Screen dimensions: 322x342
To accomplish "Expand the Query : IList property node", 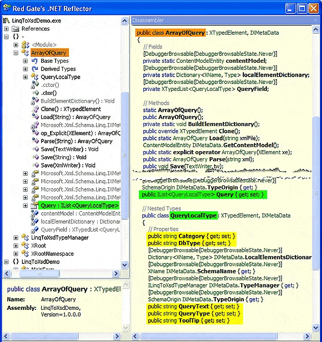I will click(26, 206).
